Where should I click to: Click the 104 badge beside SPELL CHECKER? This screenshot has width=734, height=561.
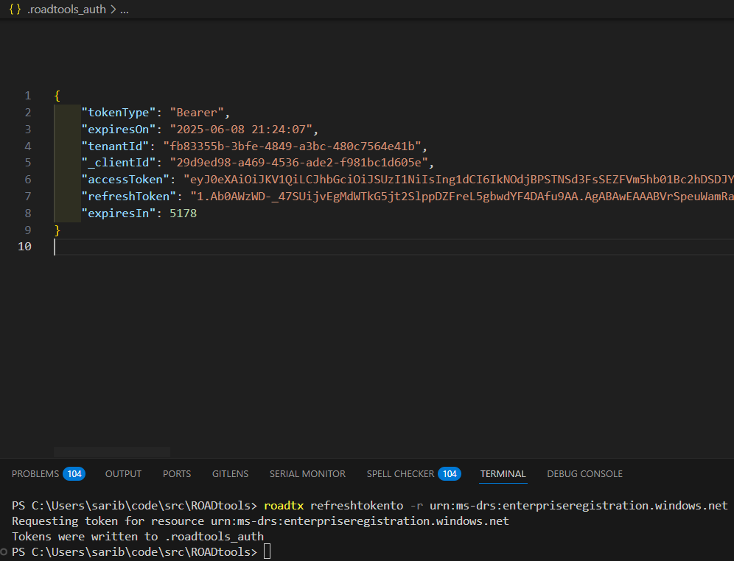[x=449, y=474]
